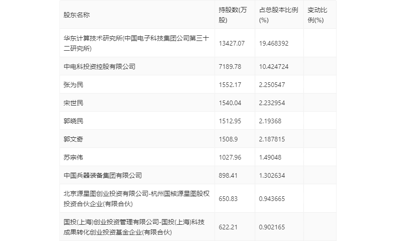Click shares value 898.41

pyautogui.click(x=228, y=175)
